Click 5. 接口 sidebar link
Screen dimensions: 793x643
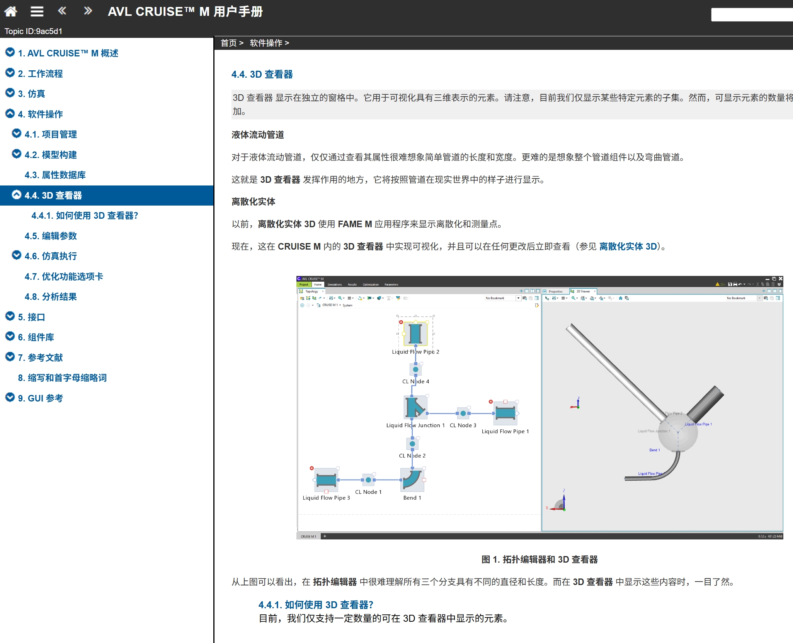32,317
